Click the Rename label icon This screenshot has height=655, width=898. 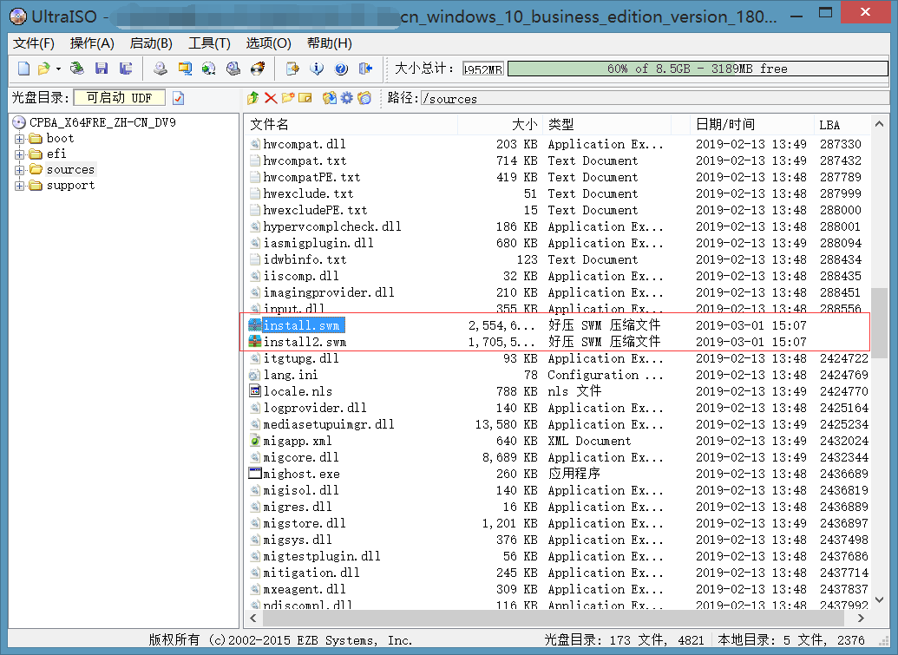point(305,98)
